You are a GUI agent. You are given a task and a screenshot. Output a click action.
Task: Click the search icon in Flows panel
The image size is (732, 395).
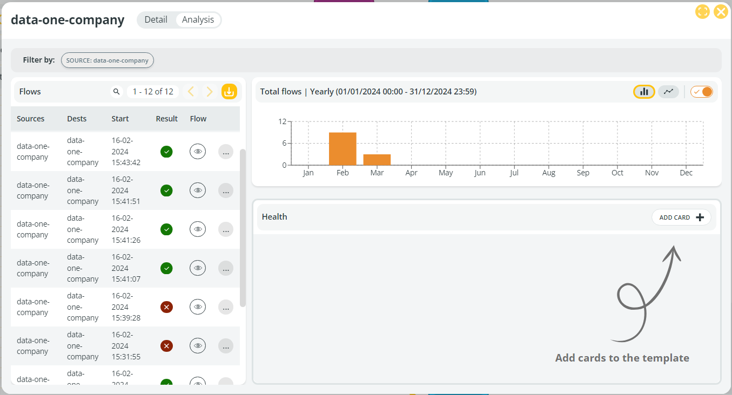point(116,92)
